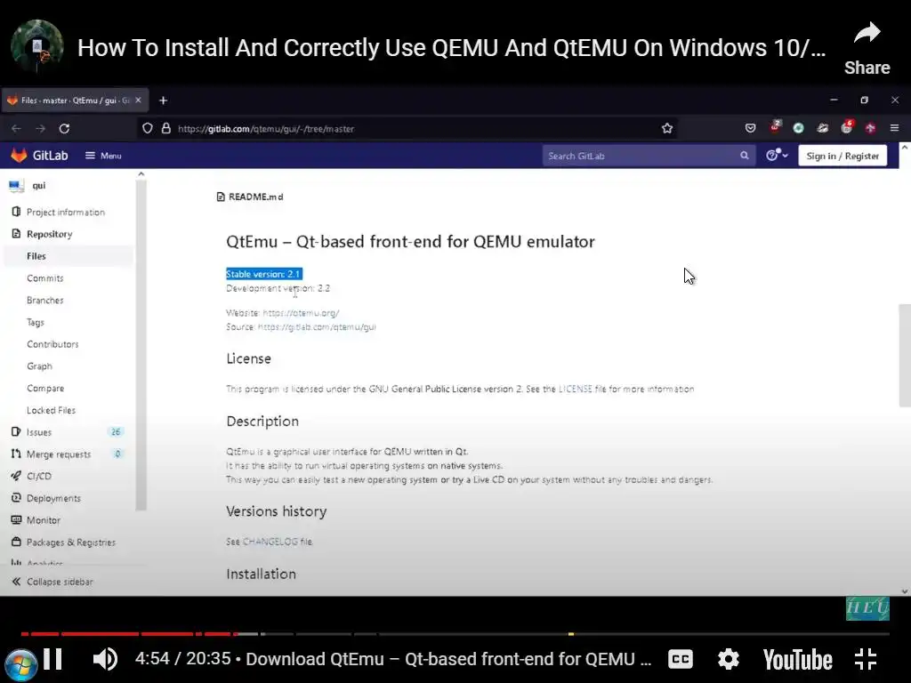Click the CI/CD rocket icon

(x=16, y=476)
